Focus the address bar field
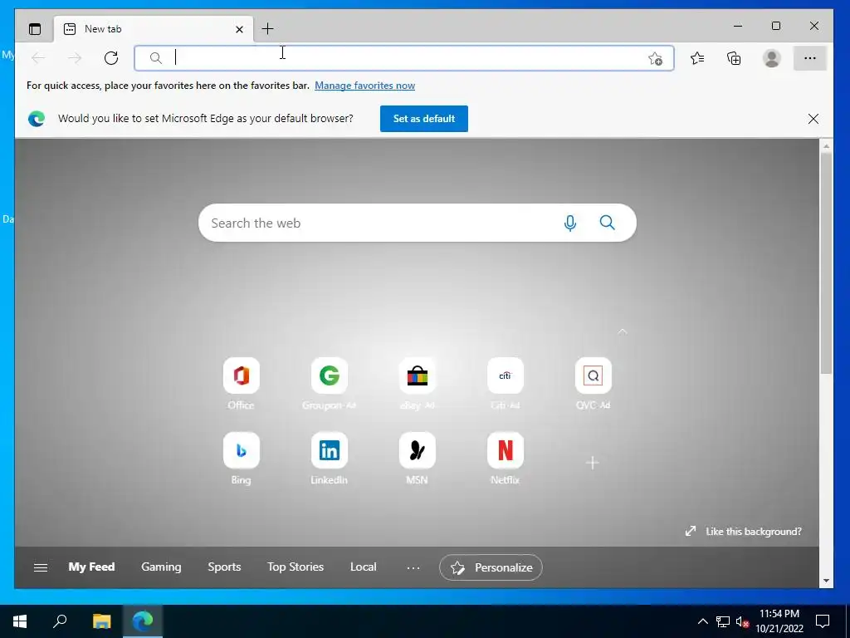Screen dimensions: 850x638 [404, 58]
